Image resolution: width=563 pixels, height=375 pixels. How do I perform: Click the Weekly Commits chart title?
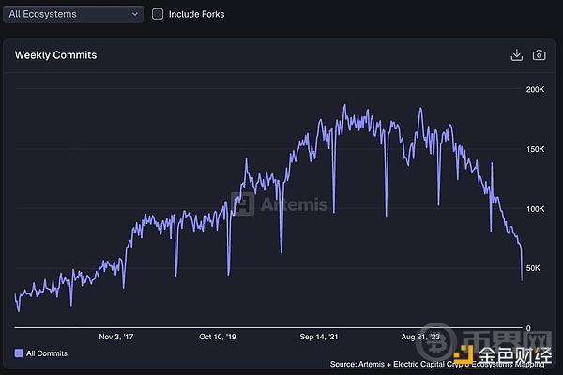(55, 55)
